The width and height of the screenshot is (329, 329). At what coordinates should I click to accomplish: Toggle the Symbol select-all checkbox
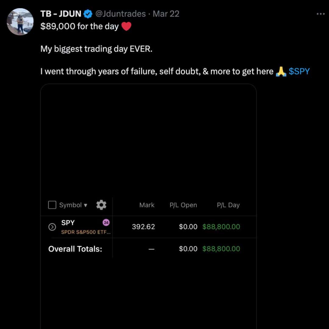tap(52, 205)
